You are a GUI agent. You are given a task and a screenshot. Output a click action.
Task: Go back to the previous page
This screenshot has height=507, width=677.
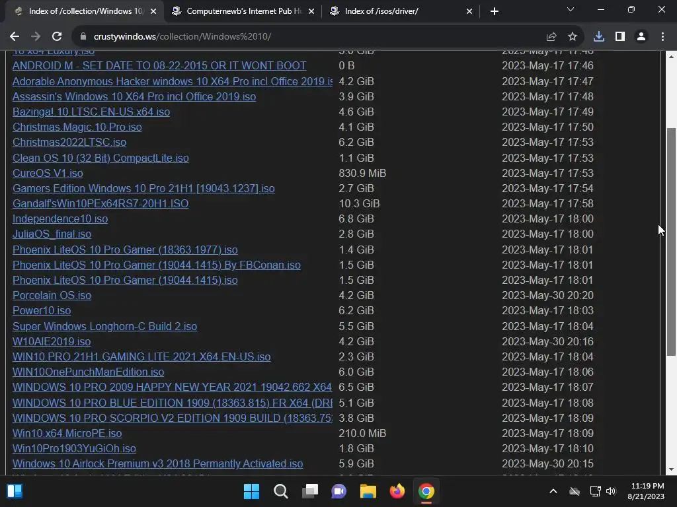point(15,37)
